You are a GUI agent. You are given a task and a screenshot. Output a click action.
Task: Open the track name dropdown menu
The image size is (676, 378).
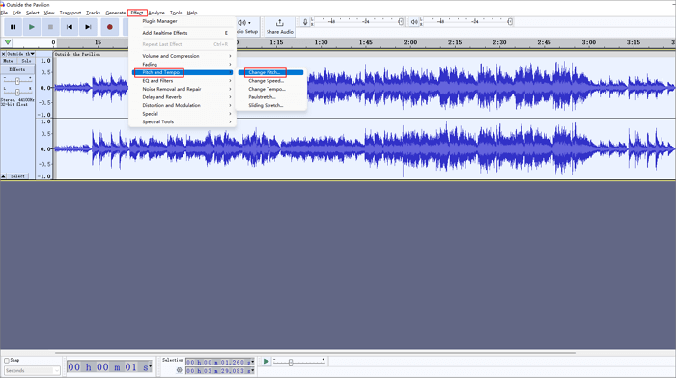(32, 54)
